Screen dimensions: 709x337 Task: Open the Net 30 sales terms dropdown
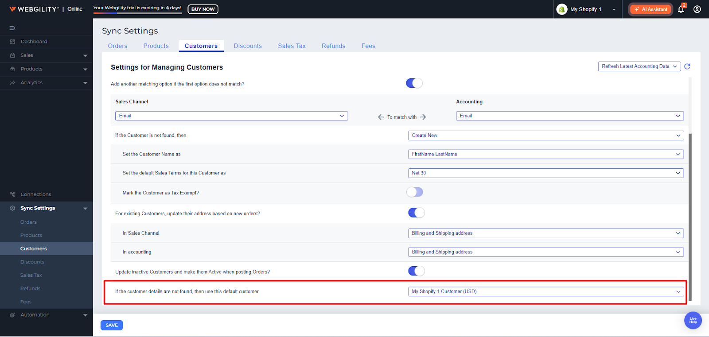click(546, 173)
